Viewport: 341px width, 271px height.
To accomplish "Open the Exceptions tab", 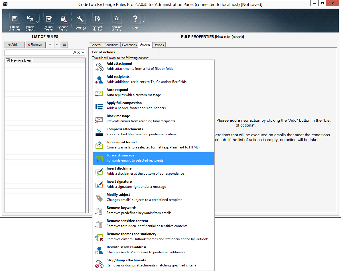I will click(x=129, y=45).
